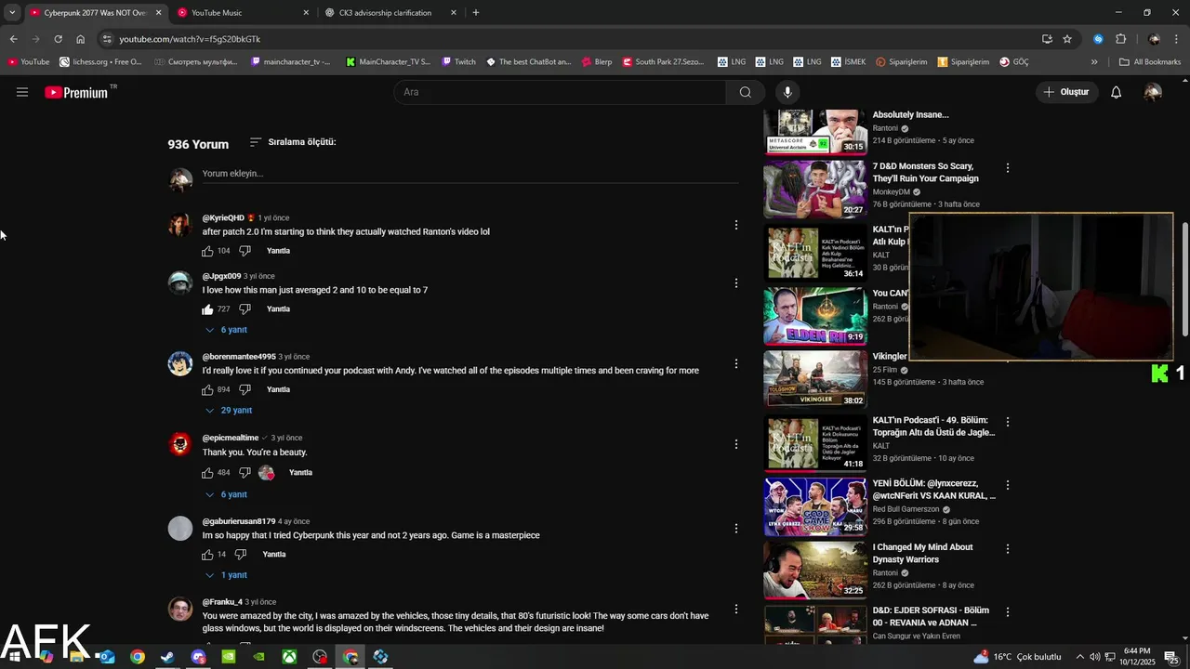
Task: Open 7 D&D Monsters So Scary video thumbnail
Action: [815, 189]
